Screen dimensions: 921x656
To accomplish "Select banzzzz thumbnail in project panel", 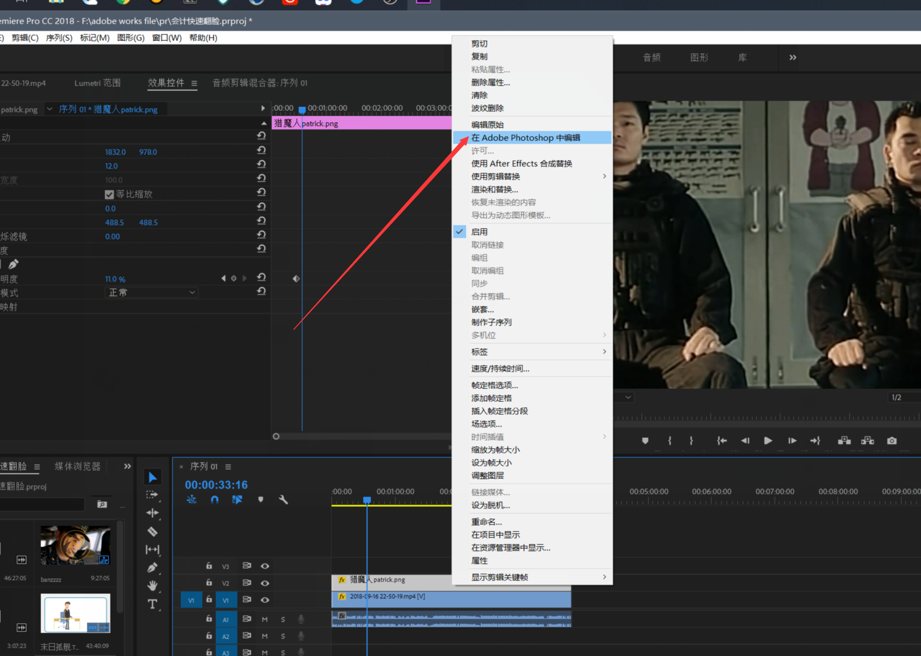I will (75, 545).
